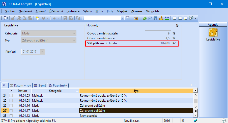Image resolution: width=228 pixels, height=123 pixels.
Task: Tick the checkbox in row 24
Action: tap(11, 95)
